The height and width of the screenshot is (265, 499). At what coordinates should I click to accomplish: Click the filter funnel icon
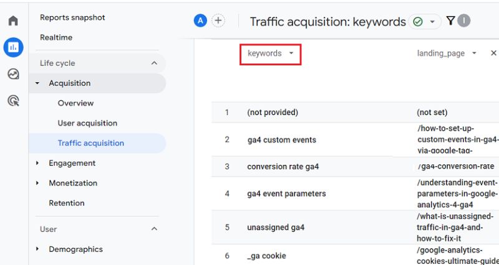click(450, 21)
